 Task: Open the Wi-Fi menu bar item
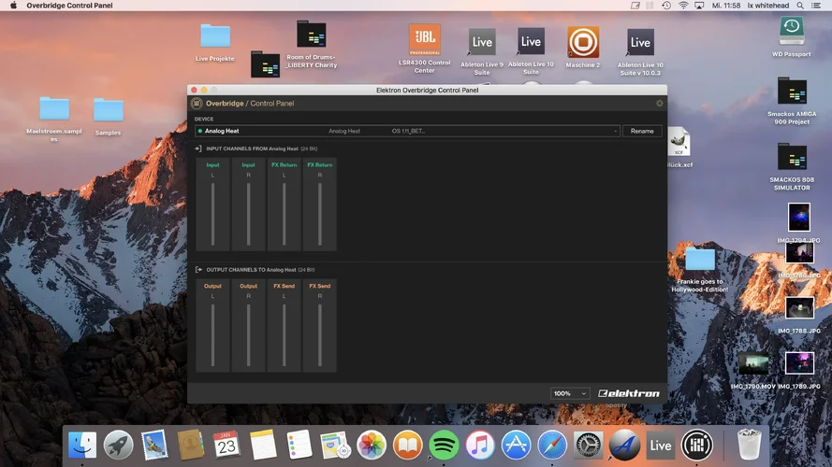pyautogui.click(x=683, y=6)
